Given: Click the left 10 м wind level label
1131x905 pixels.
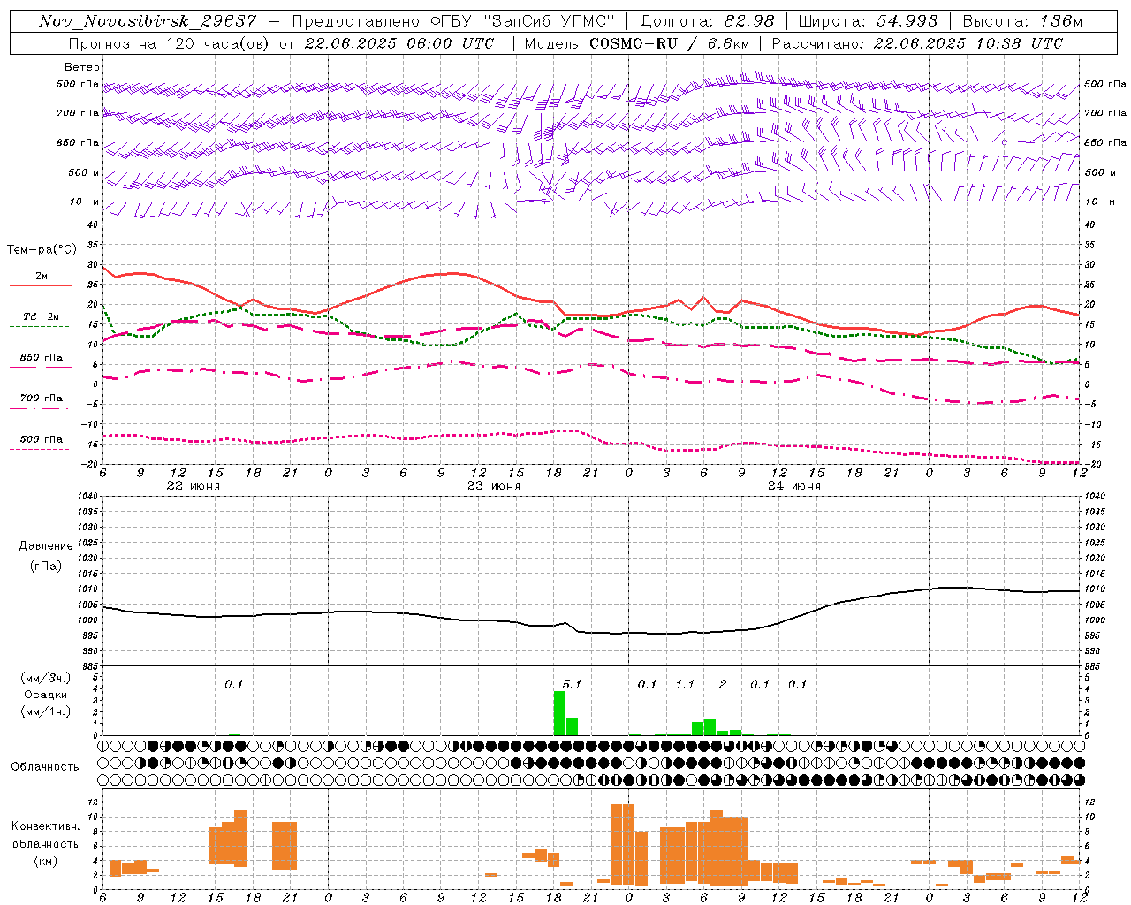Looking at the screenshot, I should (85, 202).
